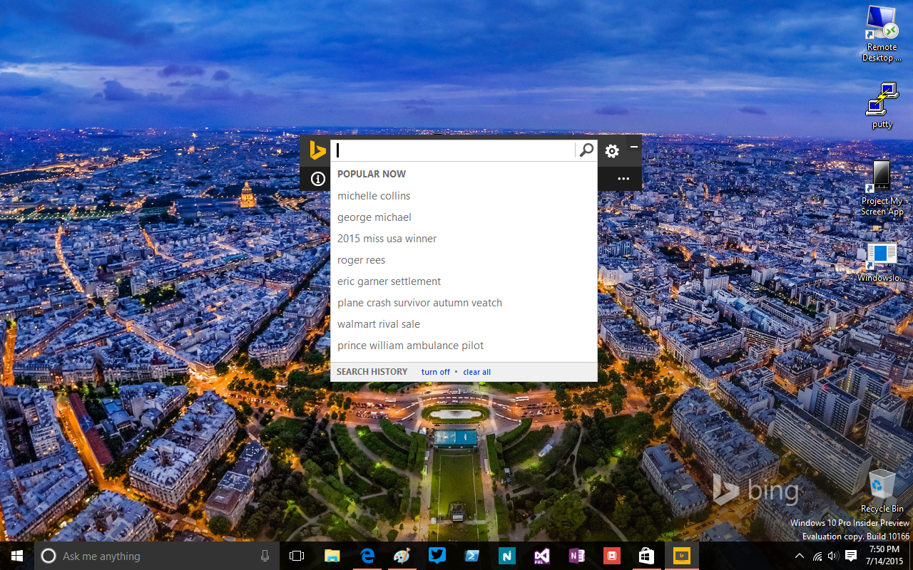
Task: Click 'turn off' search history link
Action: pyautogui.click(x=436, y=372)
